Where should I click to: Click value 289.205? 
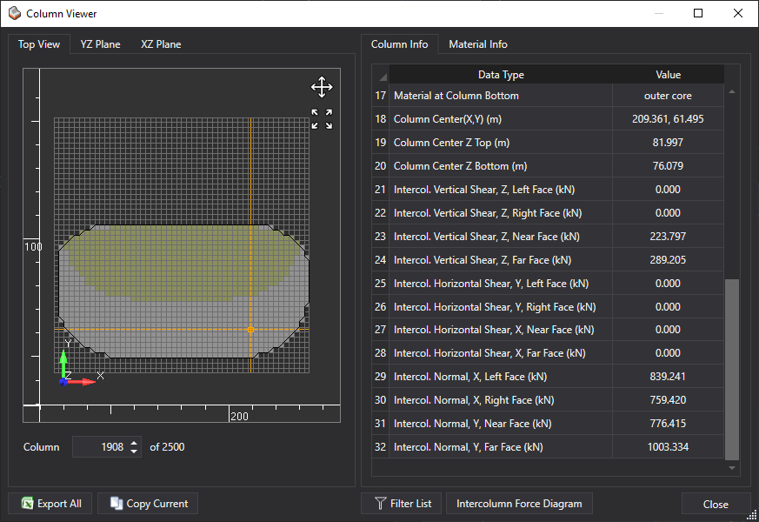pyautogui.click(x=668, y=259)
